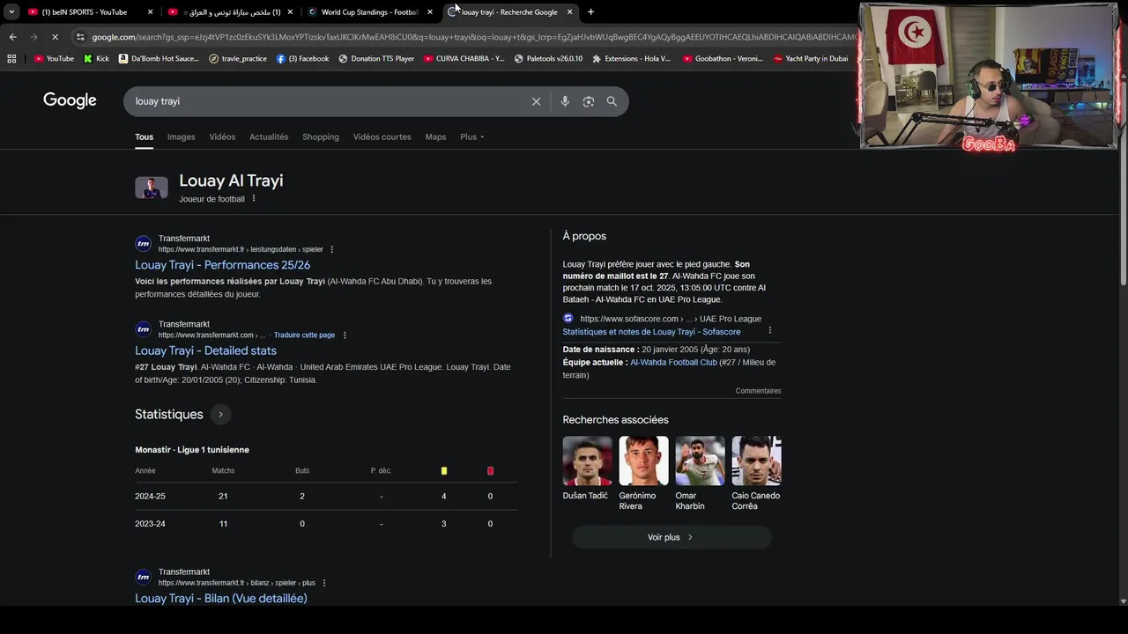Click the 2023-24 season row label
This screenshot has width=1128, height=634.
[150, 523]
